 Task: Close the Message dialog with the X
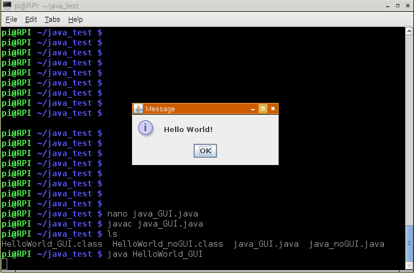coord(272,109)
